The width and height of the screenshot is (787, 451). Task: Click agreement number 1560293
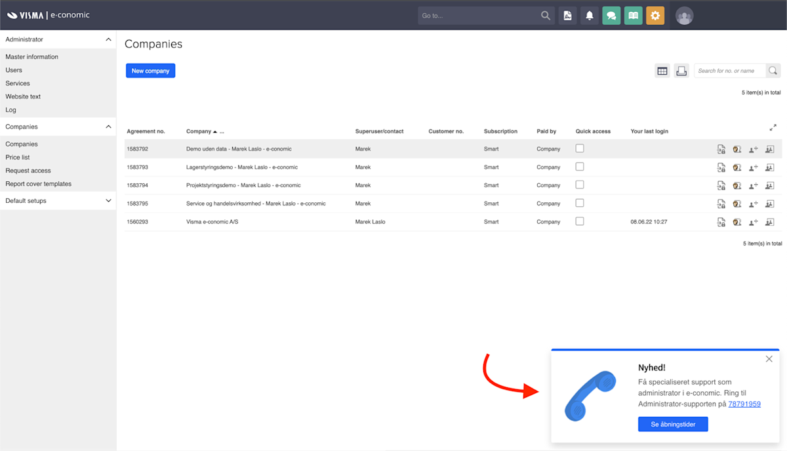(x=137, y=222)
